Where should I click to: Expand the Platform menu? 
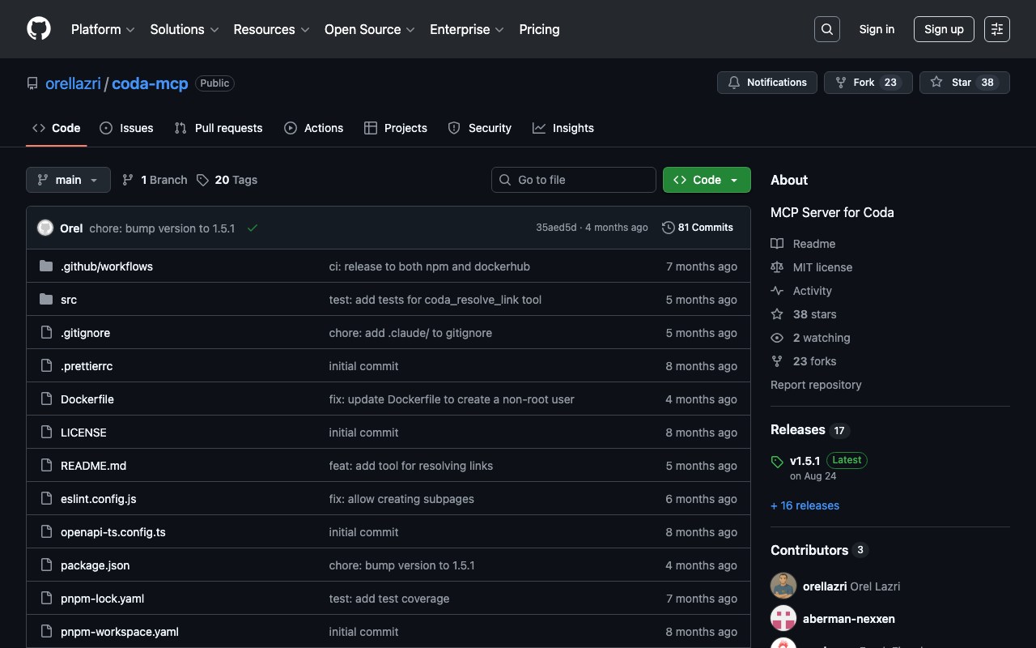point(103,29)
